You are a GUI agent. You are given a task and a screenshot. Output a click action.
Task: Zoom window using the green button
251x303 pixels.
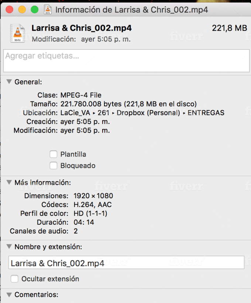coord(35,10)
